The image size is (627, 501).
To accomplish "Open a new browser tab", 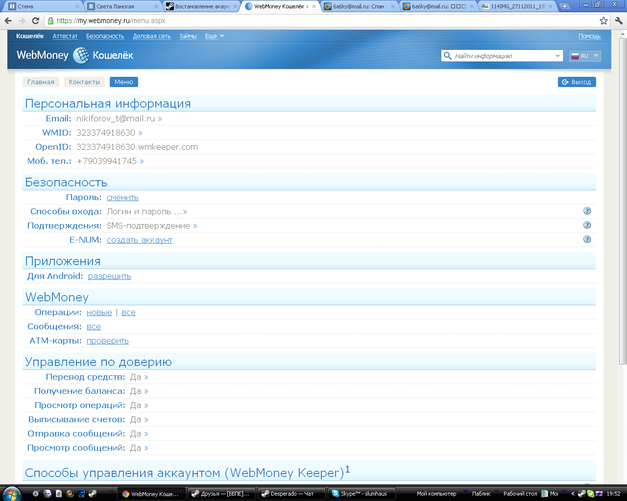I will (x=565, y=6).
